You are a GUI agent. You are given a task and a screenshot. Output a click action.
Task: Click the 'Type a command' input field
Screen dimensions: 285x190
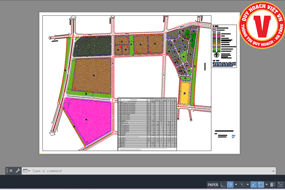142,171
